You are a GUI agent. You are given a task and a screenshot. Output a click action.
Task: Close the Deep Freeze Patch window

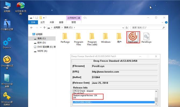156,56
